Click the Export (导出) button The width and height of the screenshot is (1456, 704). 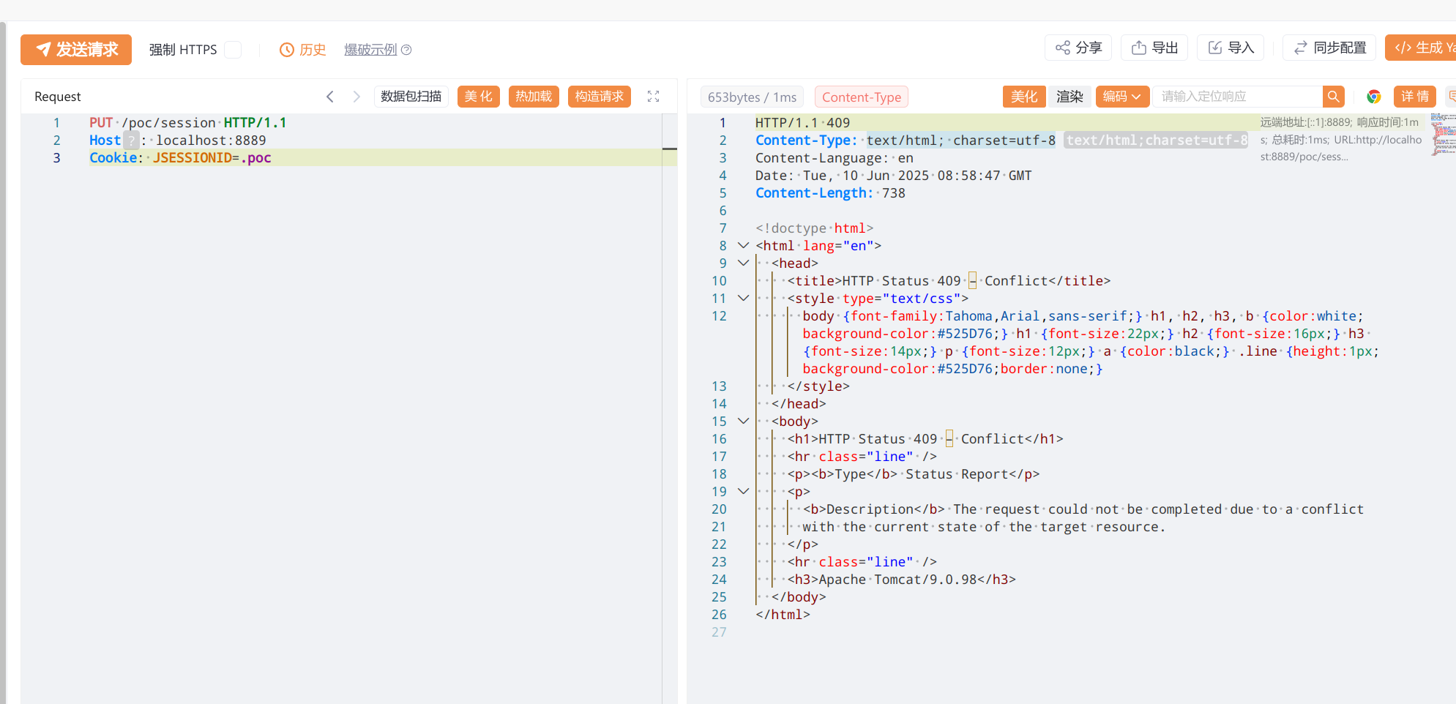coord(1154,48)
